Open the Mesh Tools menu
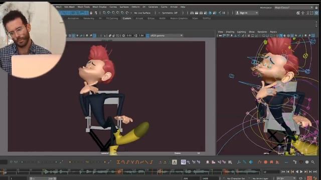 (84, 7)
